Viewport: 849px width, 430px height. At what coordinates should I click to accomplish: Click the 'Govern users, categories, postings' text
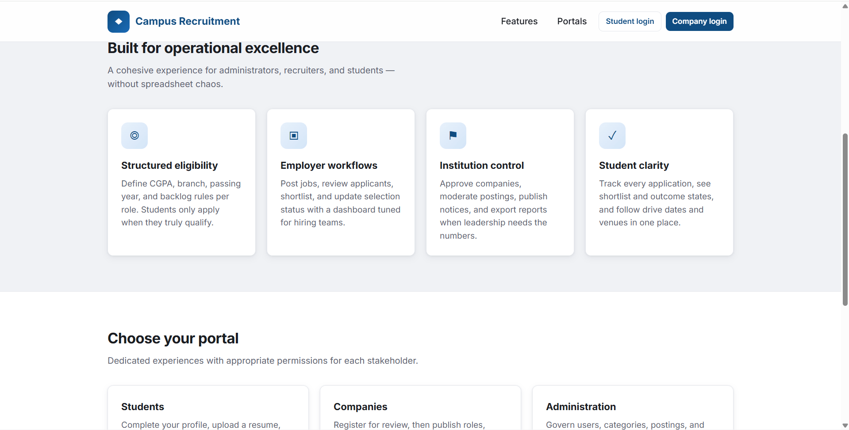[x=625, y=425]
